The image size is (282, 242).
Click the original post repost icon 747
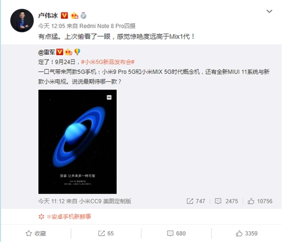[196, 201]
